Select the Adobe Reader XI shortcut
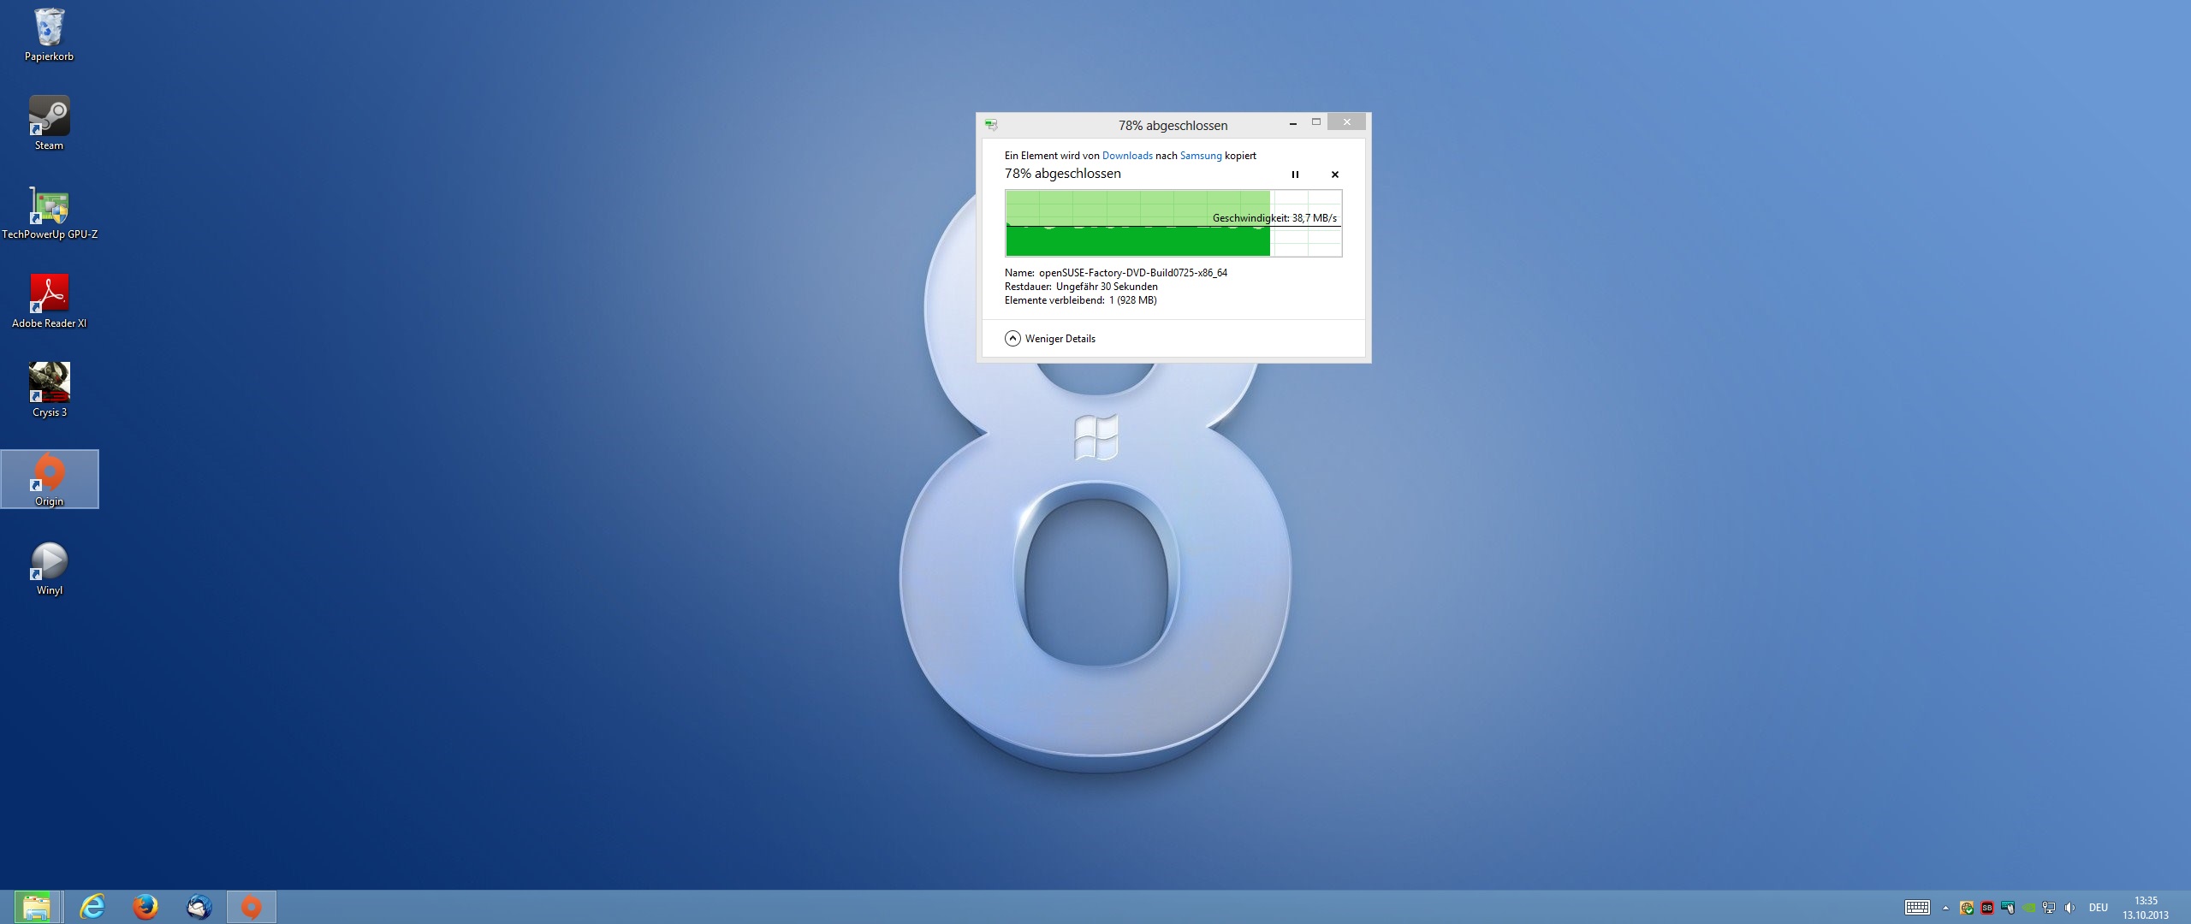Image resolution: width=2191 pixels, height=924 pixels. point(49,300)
